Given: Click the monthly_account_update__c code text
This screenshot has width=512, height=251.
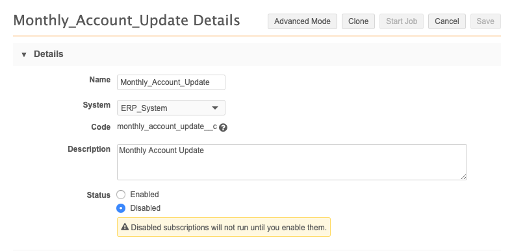Looking at the screenshot, I should [167, 126].
